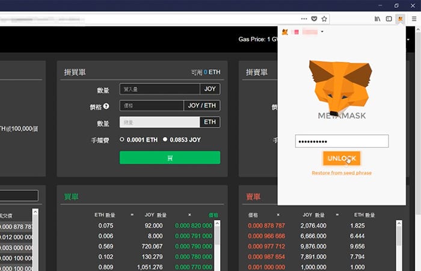Click the sell order JOY quantity 2,076.400
The image size is (421, 271).
coord(313,226)
